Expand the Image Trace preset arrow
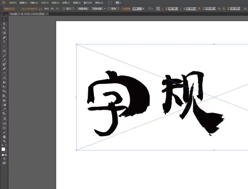The height and width of the screenshot is (189, 248). pos(105,9)
